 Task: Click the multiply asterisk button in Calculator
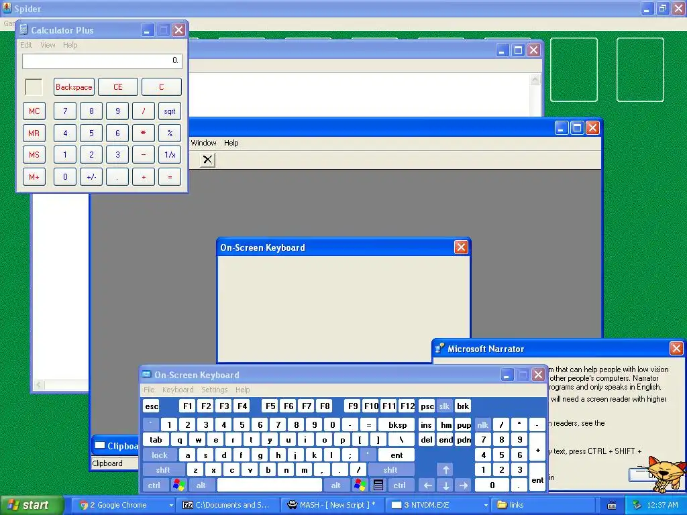144,133
